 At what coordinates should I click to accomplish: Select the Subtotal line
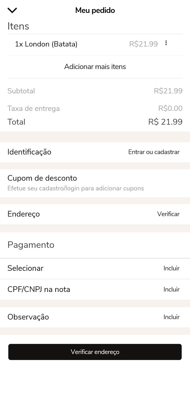point(21,91)
